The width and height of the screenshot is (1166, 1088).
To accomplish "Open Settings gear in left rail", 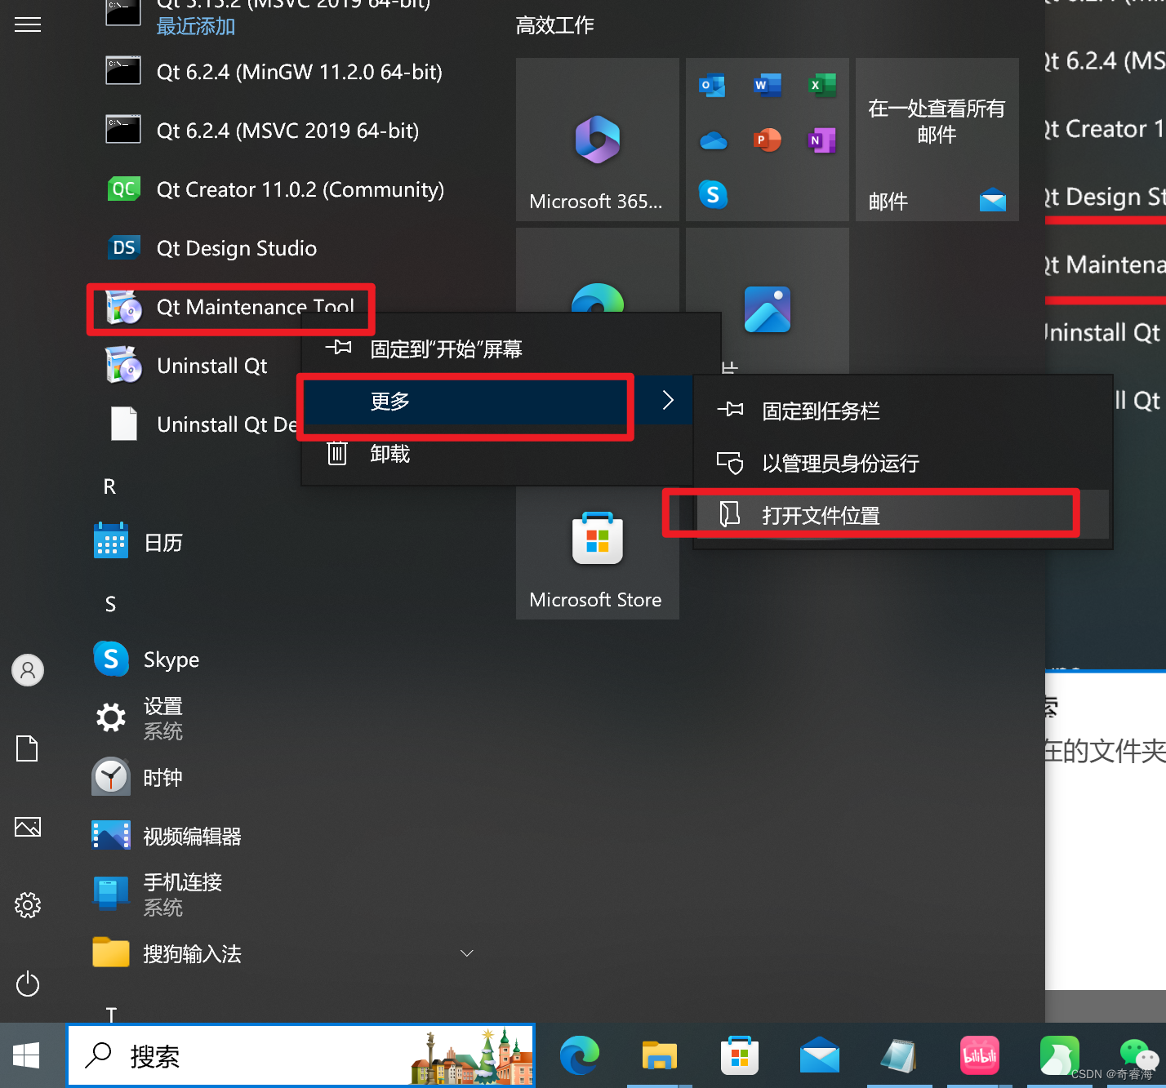I will [28, 905].
